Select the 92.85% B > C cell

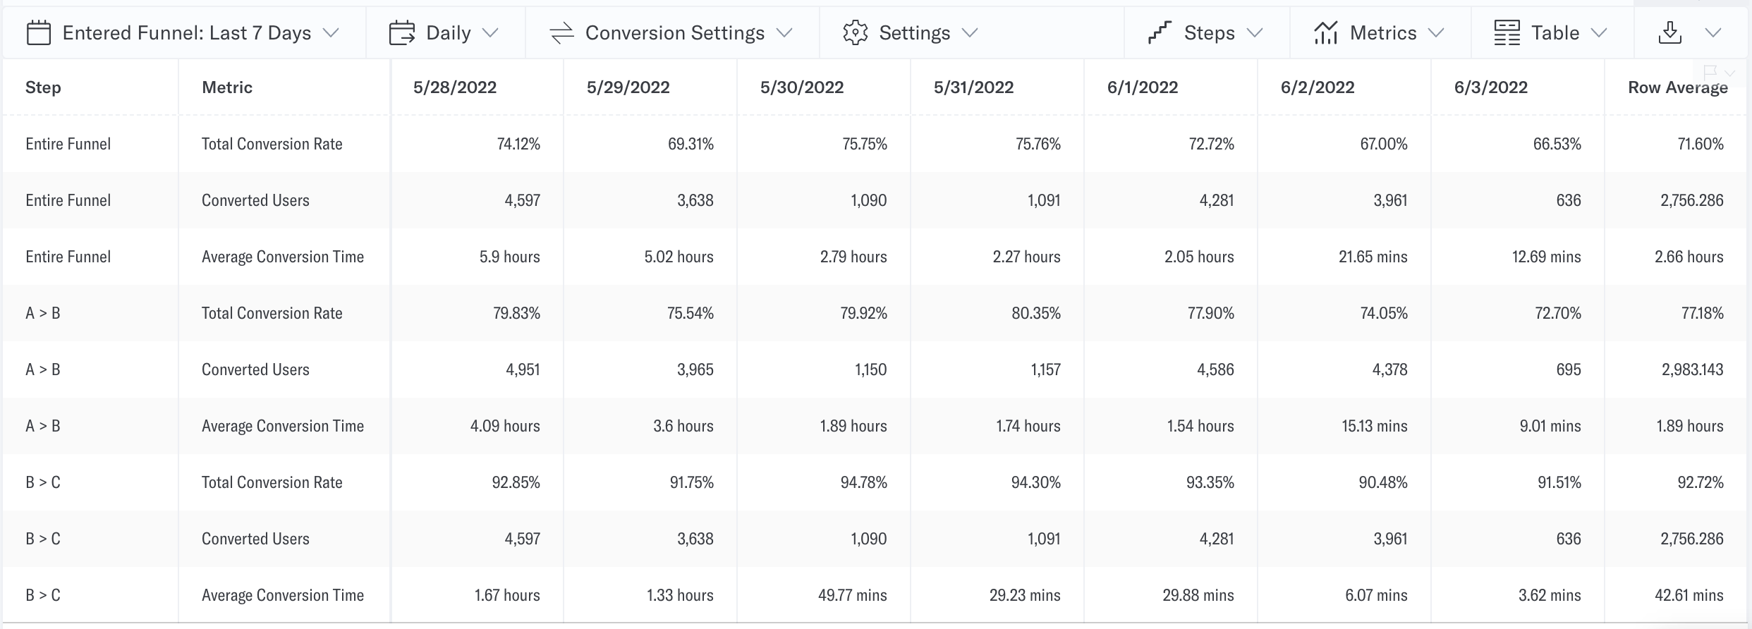[516, 482]
